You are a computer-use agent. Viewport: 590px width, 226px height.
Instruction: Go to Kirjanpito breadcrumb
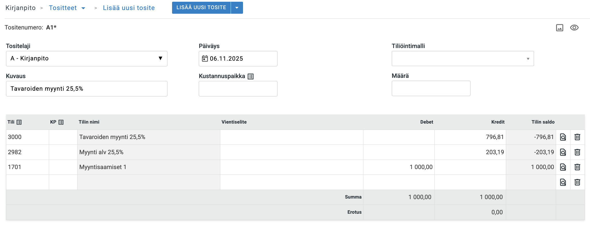pyautogui.click(x=20, y=8)
